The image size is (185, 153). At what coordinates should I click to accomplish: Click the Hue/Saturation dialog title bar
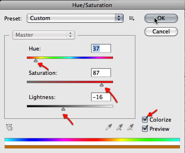coord(92,5)
